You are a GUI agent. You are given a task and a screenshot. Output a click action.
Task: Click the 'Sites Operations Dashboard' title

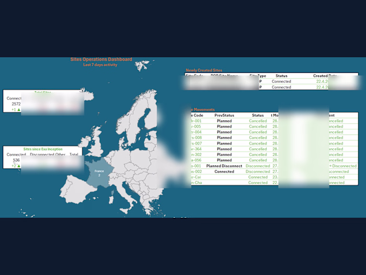(x=101, y=59)
